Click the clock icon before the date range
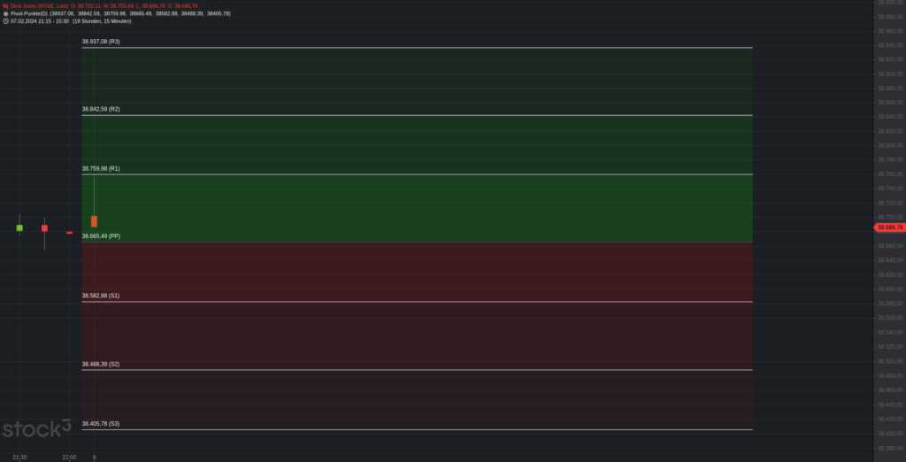Image resolution: width=906 pixels, height=462 pixels. point(5,21)
